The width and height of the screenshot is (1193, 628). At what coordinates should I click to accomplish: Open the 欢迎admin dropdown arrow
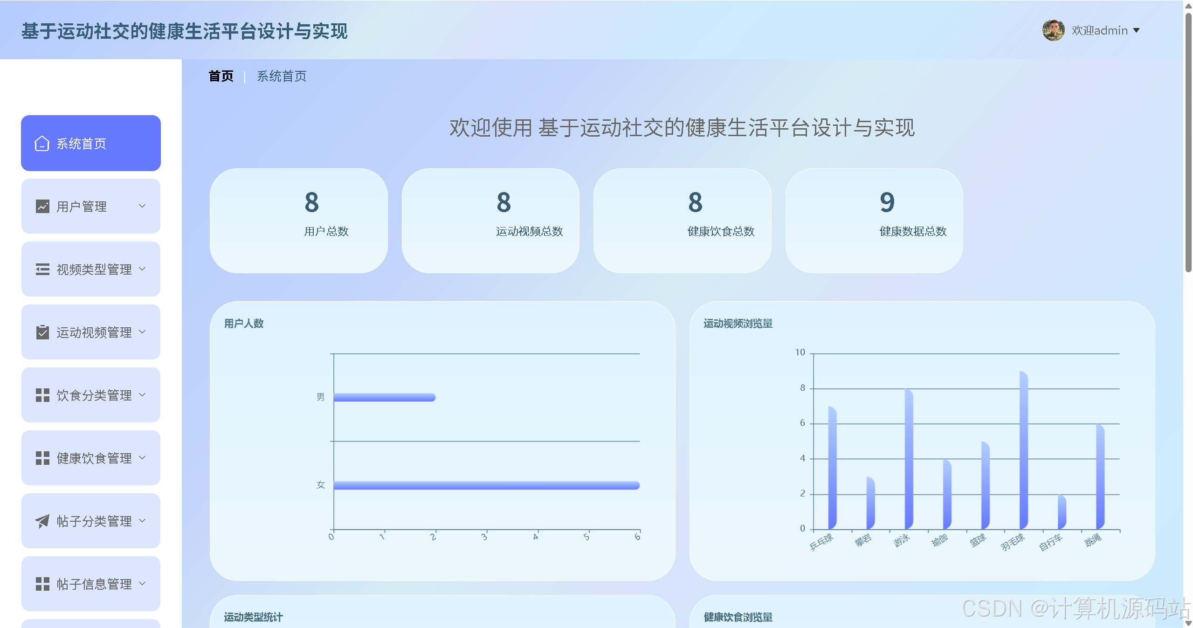point(1137,30)
